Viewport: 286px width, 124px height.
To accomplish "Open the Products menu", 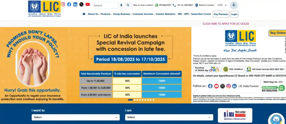I will click(106, 14).
